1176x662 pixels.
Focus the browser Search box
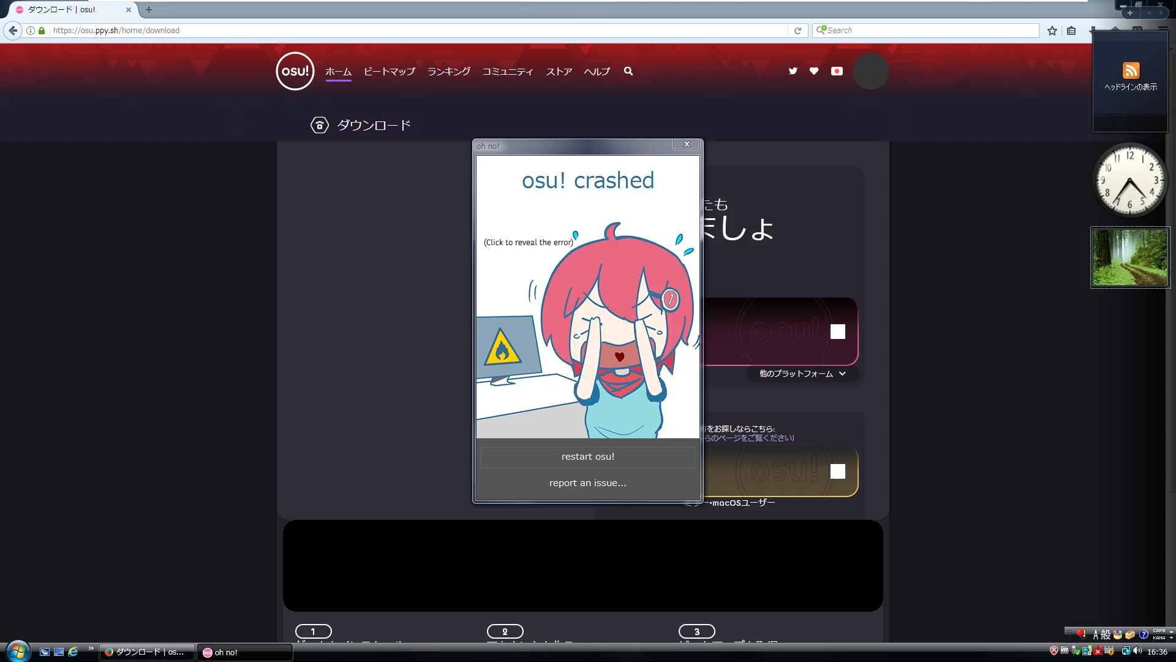[x=925, y=30]
